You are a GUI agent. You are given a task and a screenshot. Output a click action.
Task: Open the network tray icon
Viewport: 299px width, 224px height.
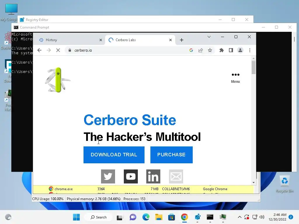[255, 217]
